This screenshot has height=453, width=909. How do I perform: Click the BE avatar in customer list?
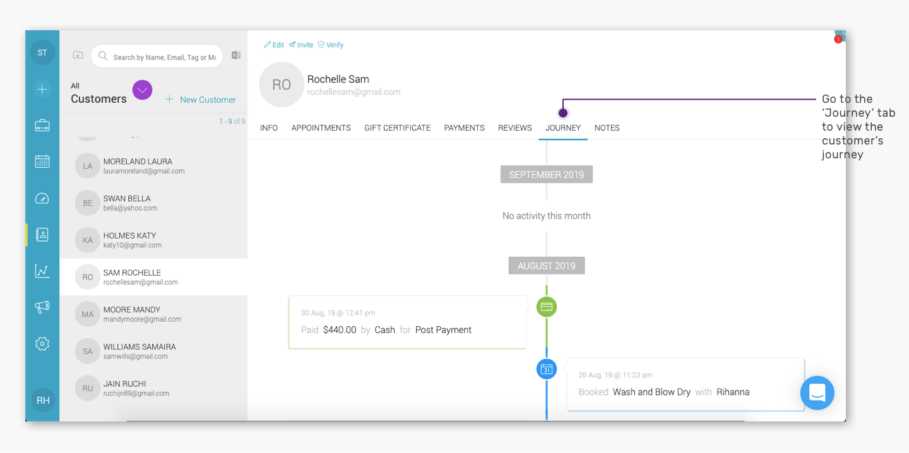(x=88, y=203)
